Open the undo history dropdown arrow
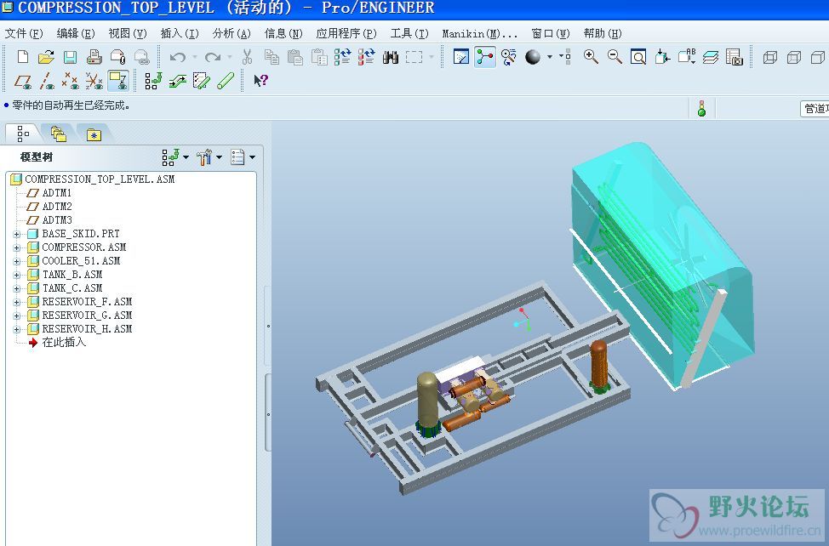829x546 pixels. 195,56
